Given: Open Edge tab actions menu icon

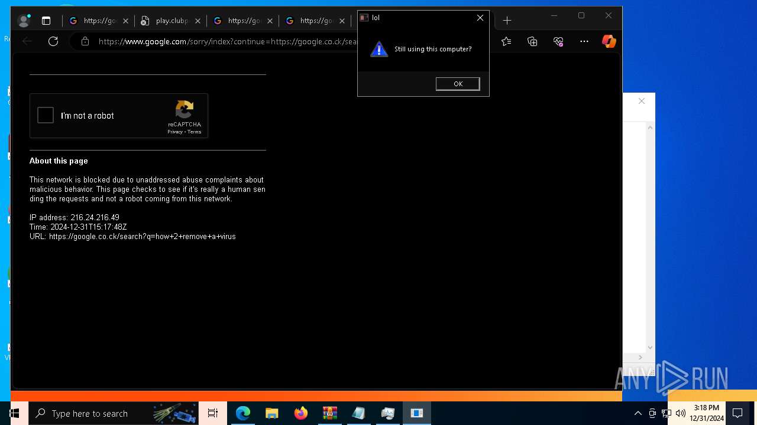Looking at the screenshot, I should pos(46,21).
